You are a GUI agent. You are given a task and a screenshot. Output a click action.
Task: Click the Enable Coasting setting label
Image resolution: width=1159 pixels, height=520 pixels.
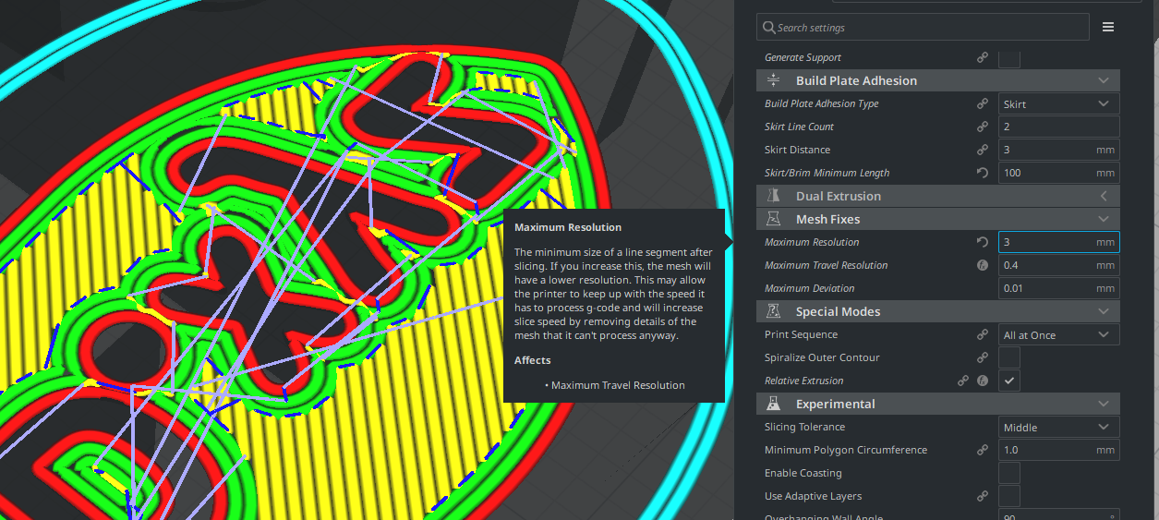[x=803, y=473]
